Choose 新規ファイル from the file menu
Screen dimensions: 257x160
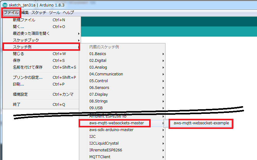41,20
